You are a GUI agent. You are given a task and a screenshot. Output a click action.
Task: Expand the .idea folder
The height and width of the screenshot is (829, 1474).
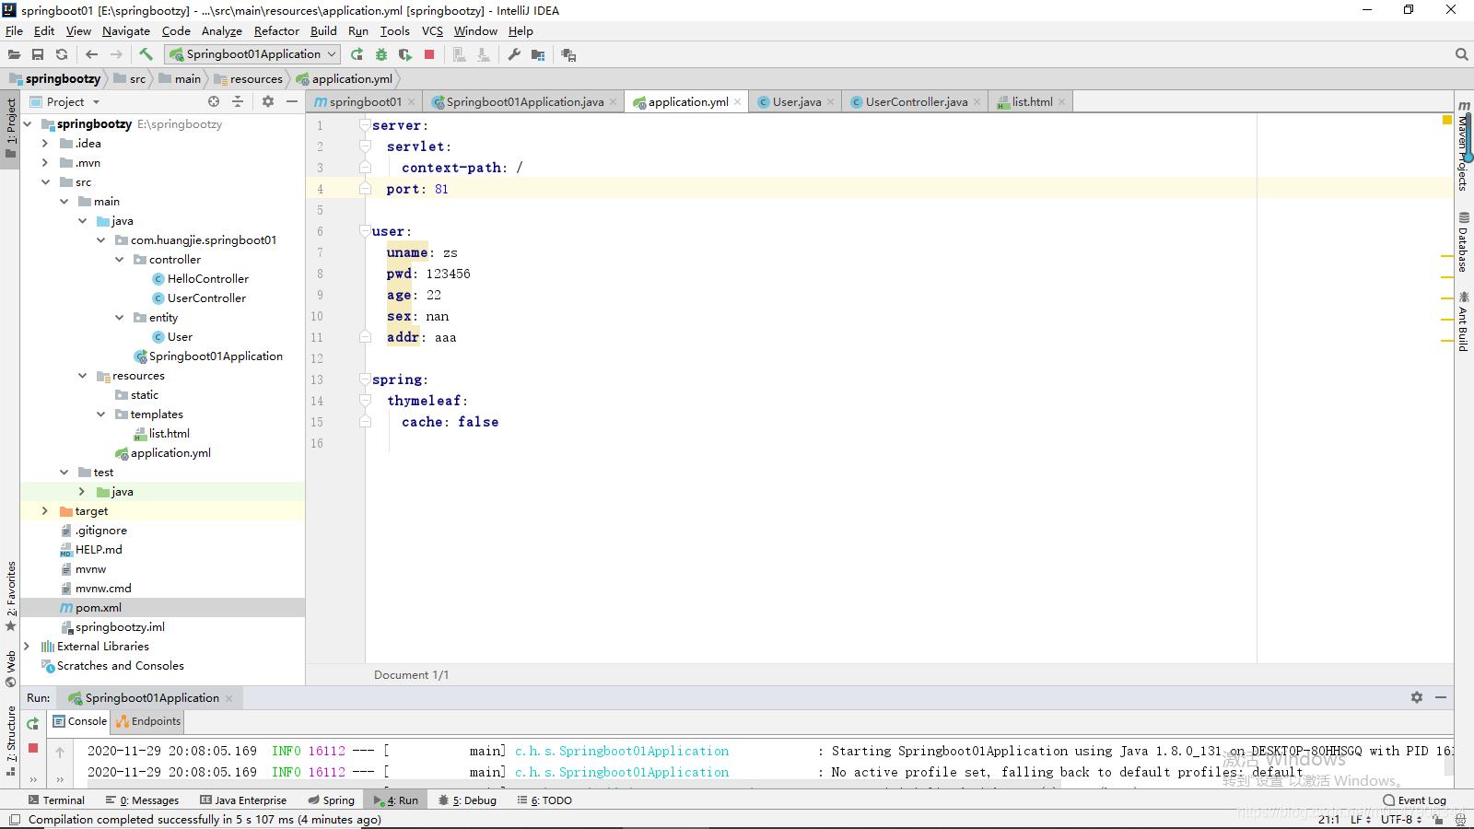click(x=44, y=144)
